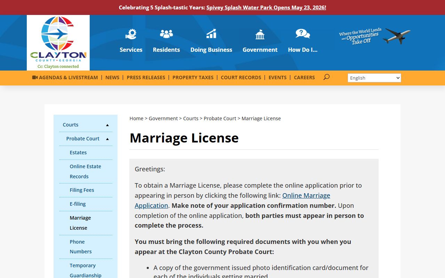445x278 pixels.
Task: Select Marriage License in the sidebar
Action: point(80,223)
